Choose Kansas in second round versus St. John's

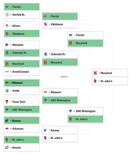(60, 130)
